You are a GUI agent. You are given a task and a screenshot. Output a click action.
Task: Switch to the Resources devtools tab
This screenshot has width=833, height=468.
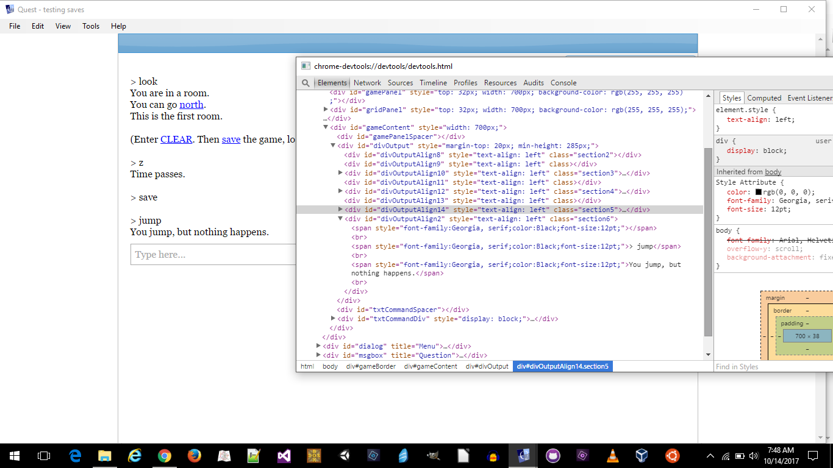pyautogui.click(x=500, y=83)
